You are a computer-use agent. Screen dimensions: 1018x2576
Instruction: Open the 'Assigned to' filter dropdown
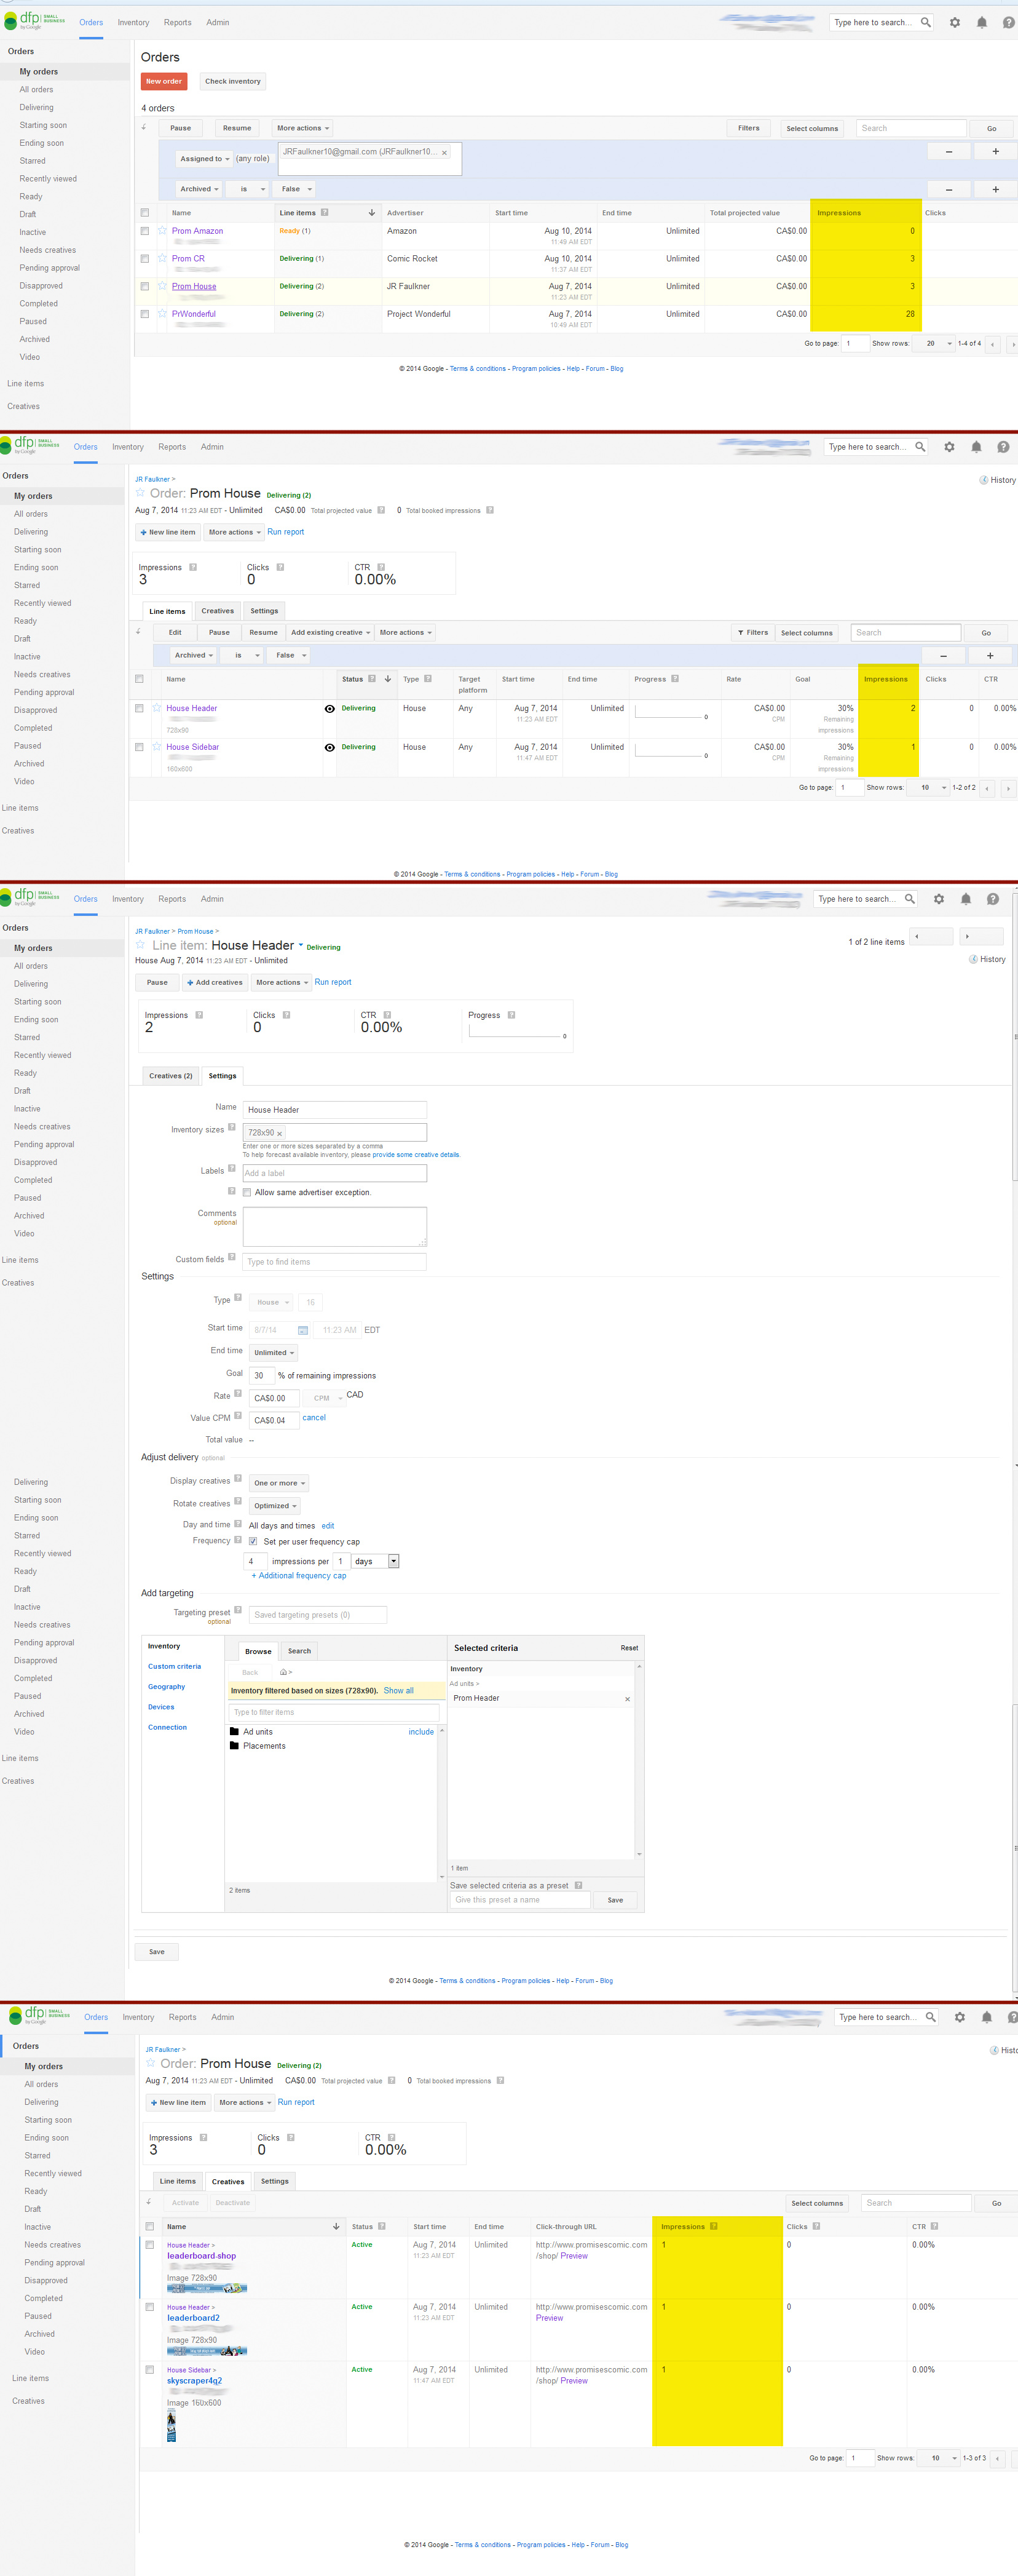click(204, 159)
